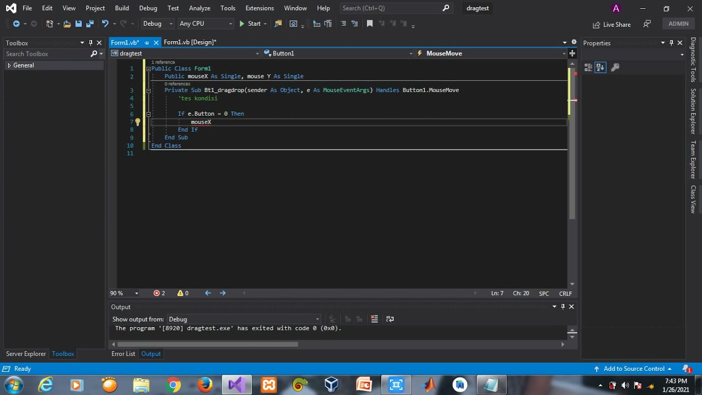Click the Property Pages wrench icon

(x=615, y=67)
